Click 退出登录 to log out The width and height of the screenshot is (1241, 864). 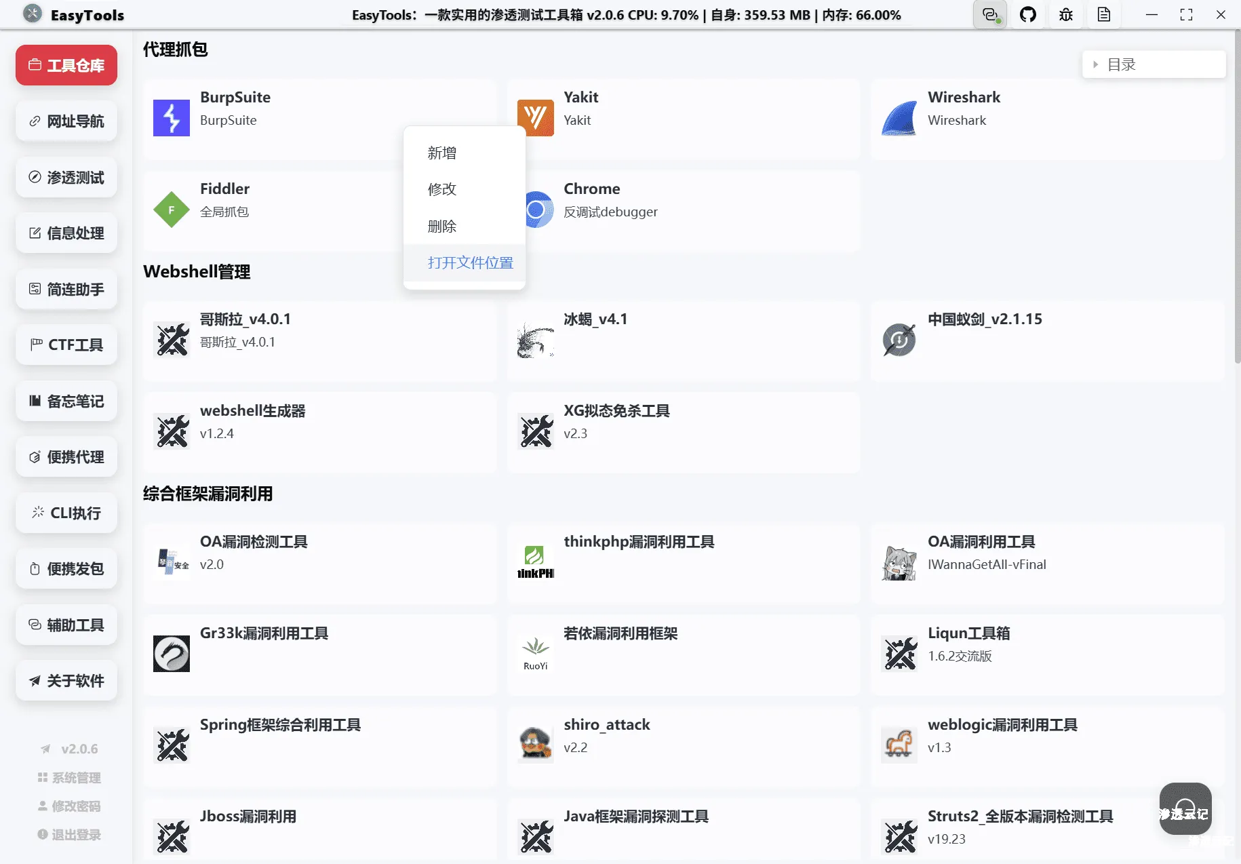68,835
